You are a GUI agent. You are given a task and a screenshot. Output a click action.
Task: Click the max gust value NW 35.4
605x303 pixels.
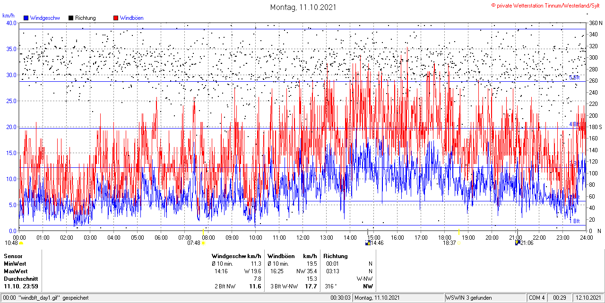pyautogui.click(x=307, y=271)
